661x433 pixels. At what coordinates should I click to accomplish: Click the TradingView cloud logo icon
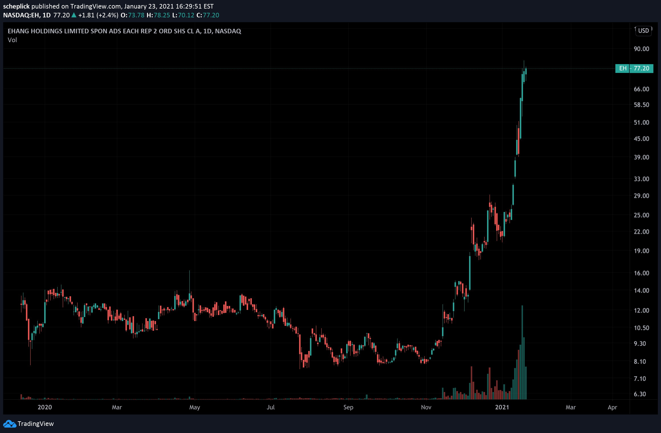point(10,424)
